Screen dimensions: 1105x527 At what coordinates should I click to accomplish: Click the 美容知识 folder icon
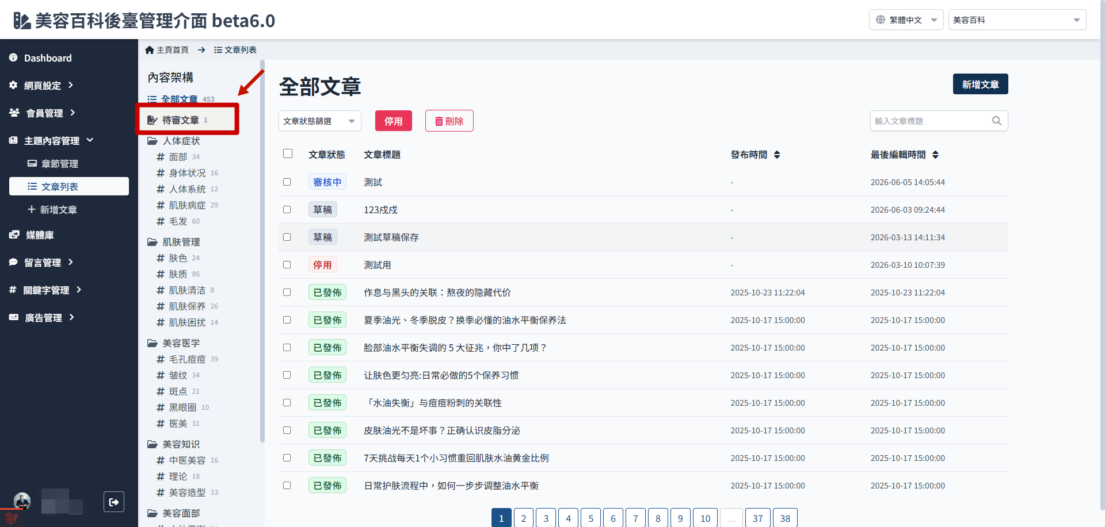pyautogui.click(x=153, y=444)
